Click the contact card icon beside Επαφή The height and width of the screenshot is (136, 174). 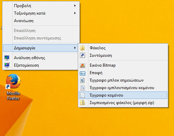(83, 73)
